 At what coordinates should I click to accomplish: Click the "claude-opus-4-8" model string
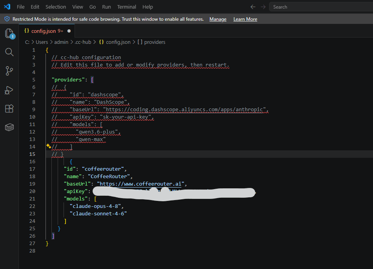pos(95,206)
